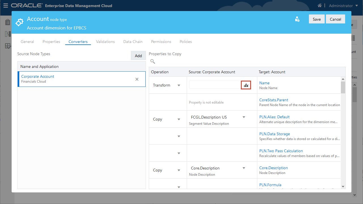363x204 pixels.
Task: Open the Transform operation dropdown
Action: coord(179,85)
